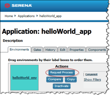The width and height of the screenshot is (110, 95).
Task: Click the Show Filters link
Action: click(x=92, y=80)
